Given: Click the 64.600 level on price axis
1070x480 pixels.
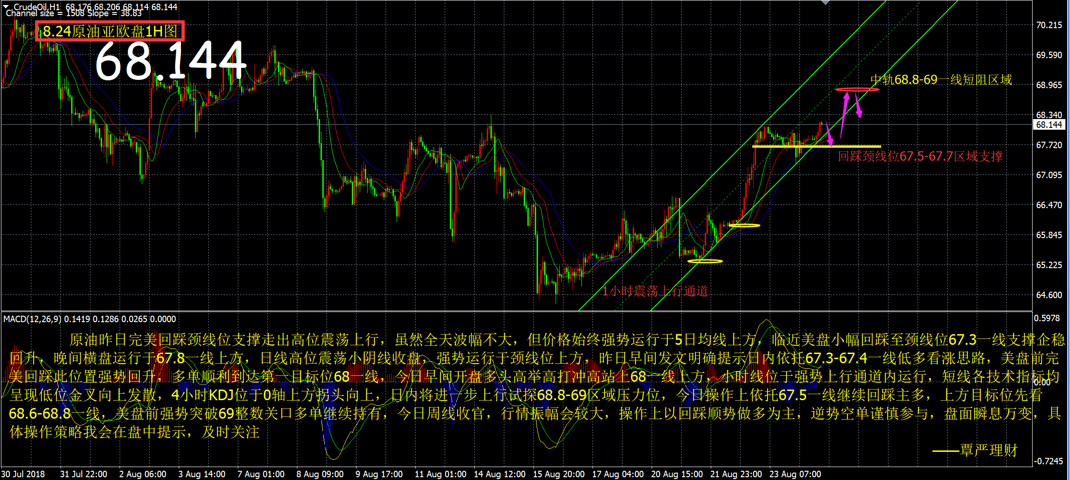Looking at the screenshot, I should pyautogui.click(x=1049, y=295).
